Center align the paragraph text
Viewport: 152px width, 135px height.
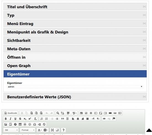coord(78,119)
